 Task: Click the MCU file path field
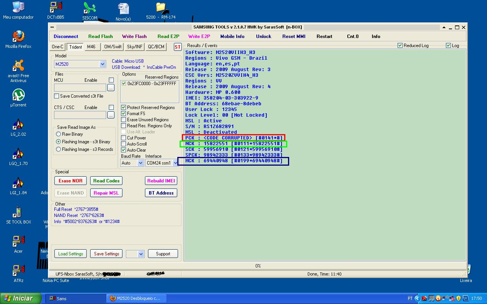point(80,88)
